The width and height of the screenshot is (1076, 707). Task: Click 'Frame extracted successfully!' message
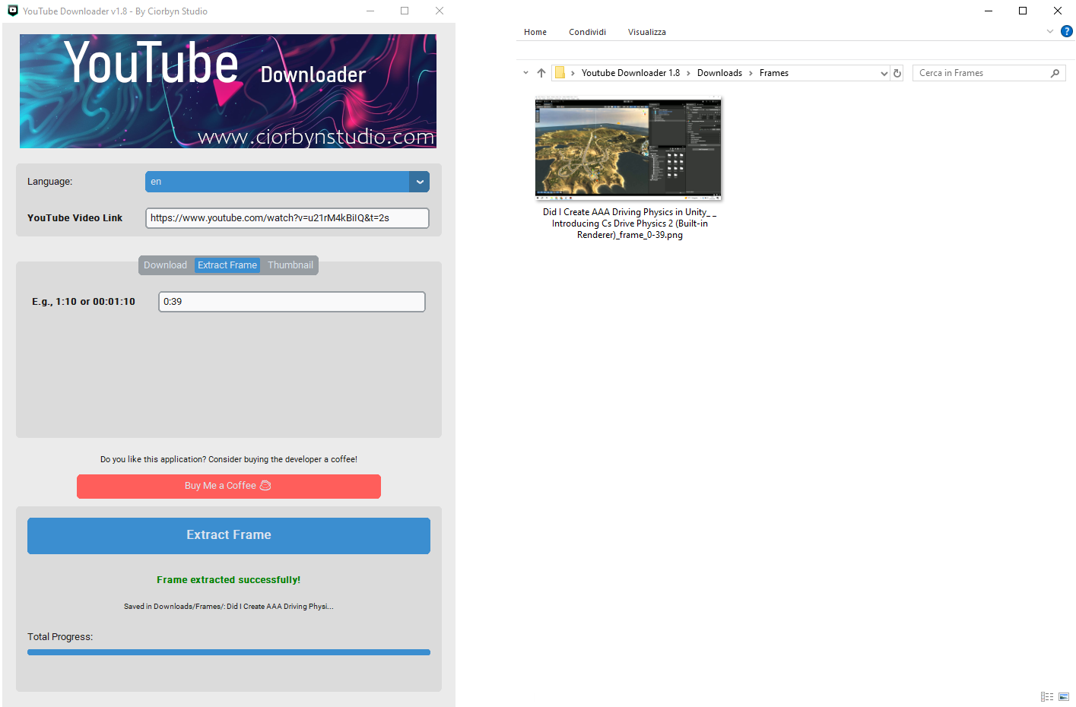point(229,580)
